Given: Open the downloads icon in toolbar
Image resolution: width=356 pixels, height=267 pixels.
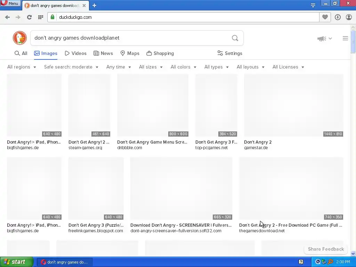Looking at the screenshot, I should pos(338,17).
